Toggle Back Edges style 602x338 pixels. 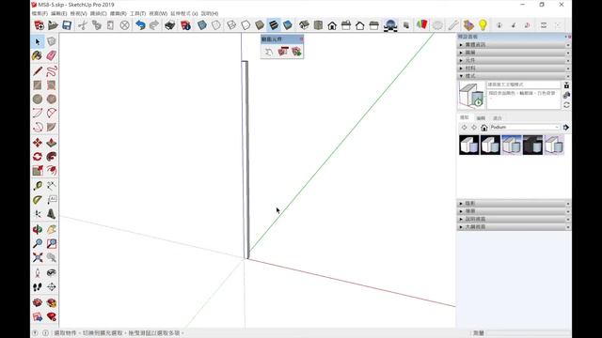[x=216, y=25]
